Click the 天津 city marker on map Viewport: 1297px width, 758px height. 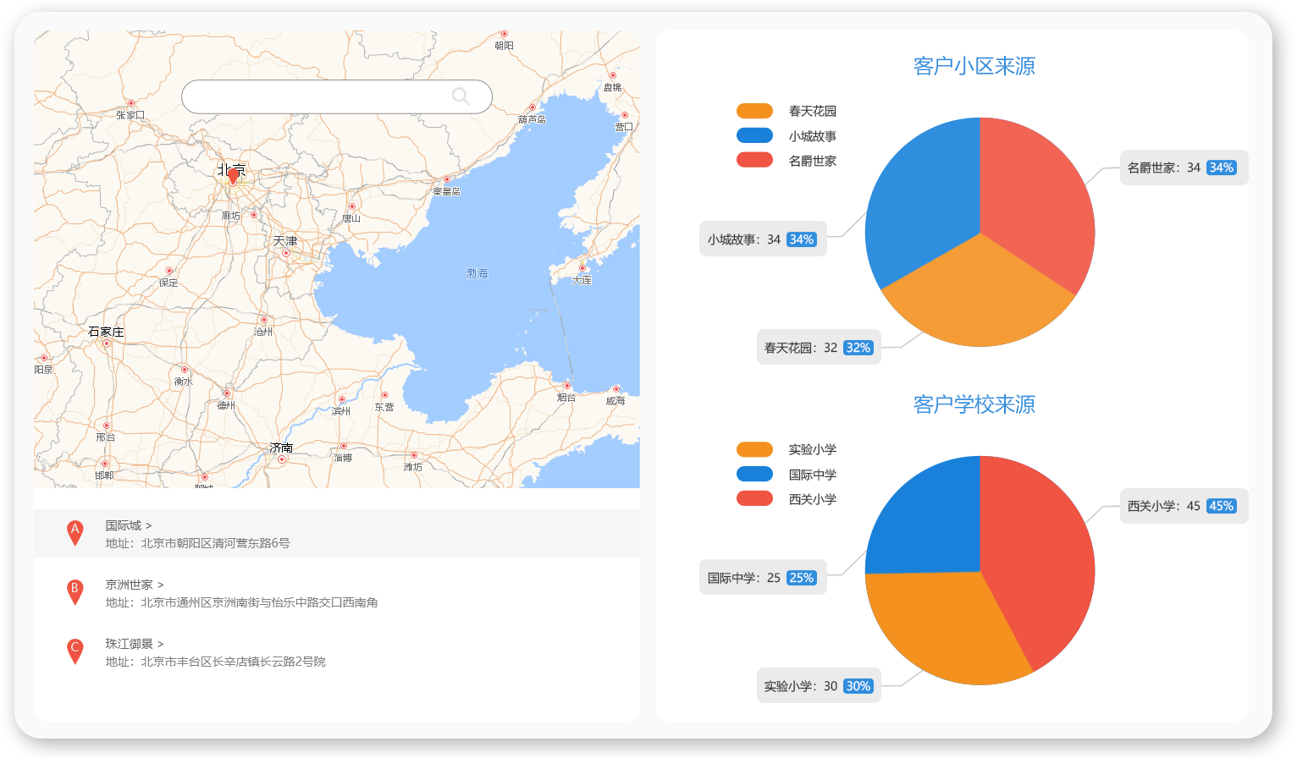pyautogui.click(x=286, y=252)
